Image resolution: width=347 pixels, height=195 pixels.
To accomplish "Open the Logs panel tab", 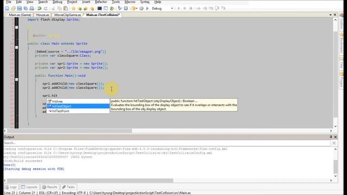I will click(x=11, y=187).
